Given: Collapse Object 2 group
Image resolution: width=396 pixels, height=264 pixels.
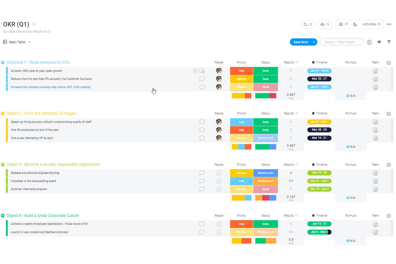Looking at the screenshot, I should pyautogui.click(x=3, y=113).
